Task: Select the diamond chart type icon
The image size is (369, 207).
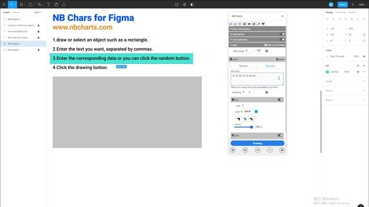Action: coord(249,24)
